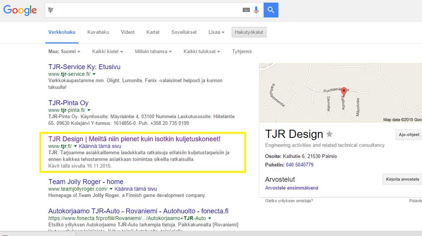Expand the Lisää more menu
Image resolution: width=422 pixels, height=236 pixels.
216,32
